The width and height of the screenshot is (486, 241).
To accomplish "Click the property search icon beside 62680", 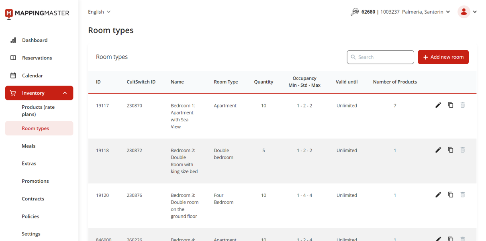I will tap(354, 12).
